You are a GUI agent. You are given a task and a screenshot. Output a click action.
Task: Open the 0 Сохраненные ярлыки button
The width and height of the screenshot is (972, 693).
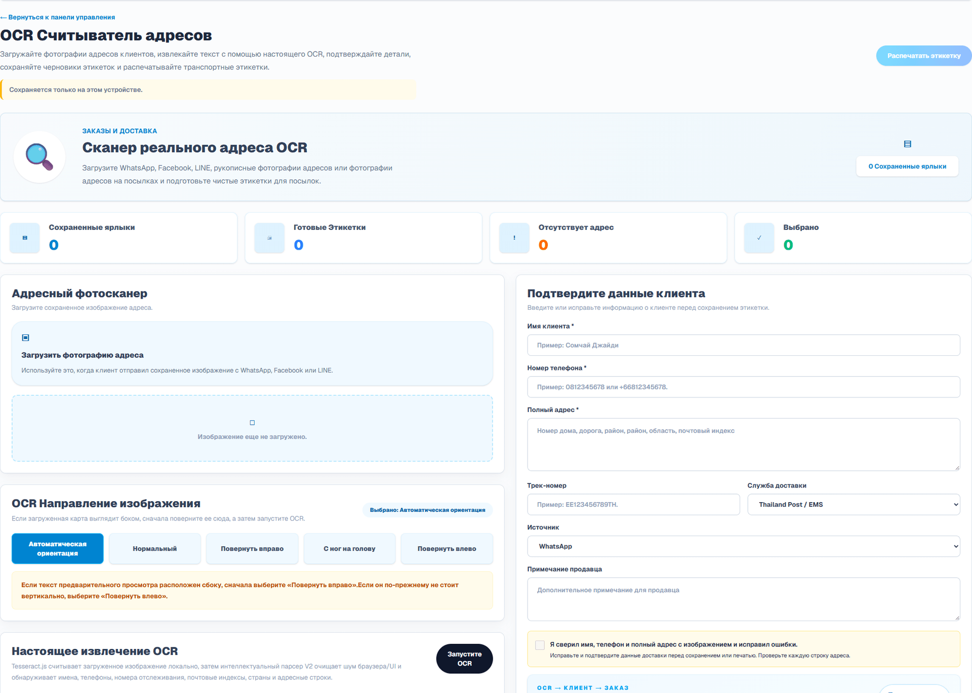pos(907,167)
